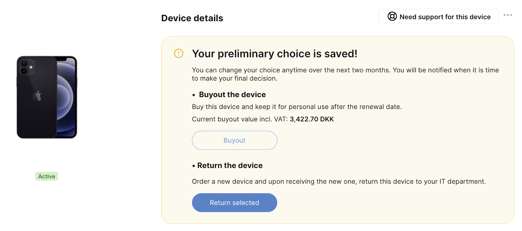Image resolution: width=522 pixels, height=231 pixels.
Task: Click the lifebuoy support icon
Action: 392,16
